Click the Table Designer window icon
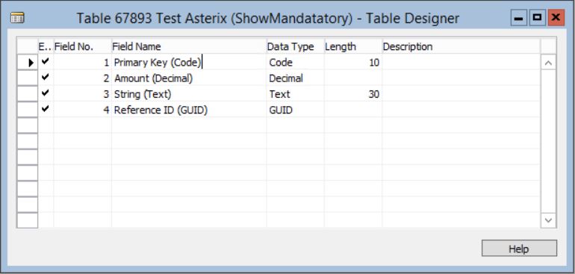The width and height of the screenshot is (575, 274). [17, 18]
